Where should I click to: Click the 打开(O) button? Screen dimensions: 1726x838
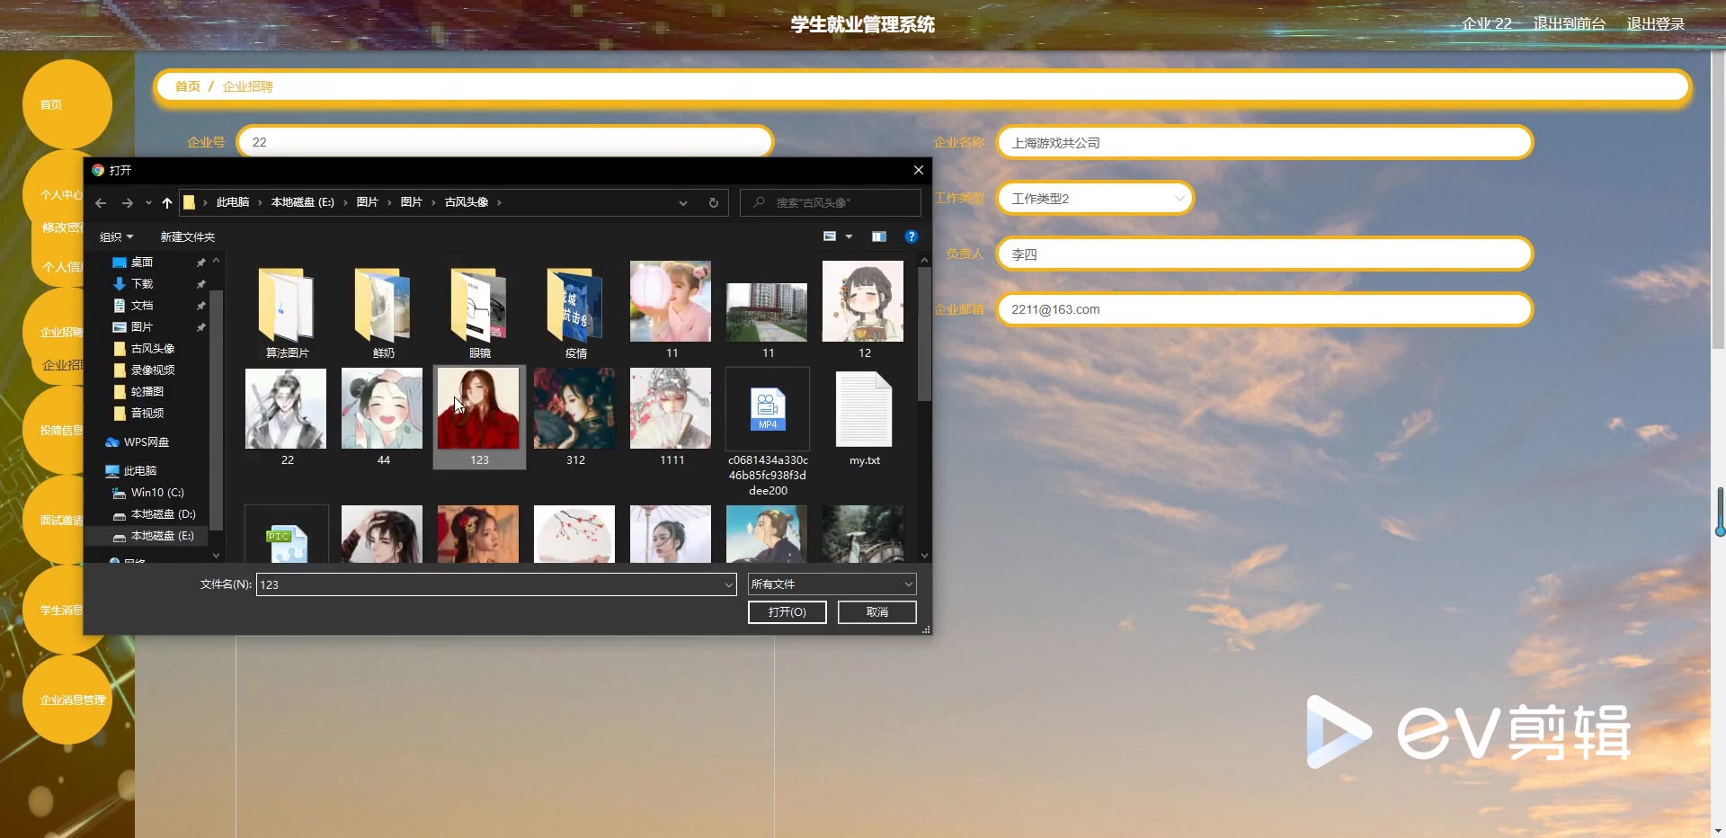click(x=787, y=612)
